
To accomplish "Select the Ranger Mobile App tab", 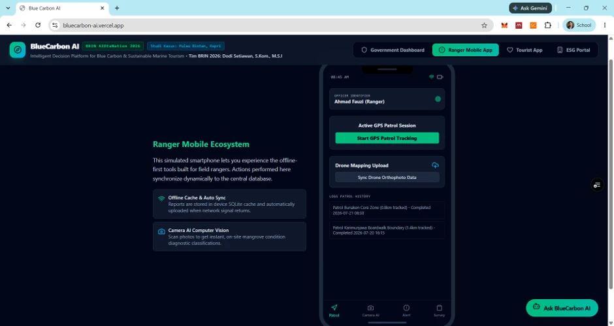I will click(465, 50).
